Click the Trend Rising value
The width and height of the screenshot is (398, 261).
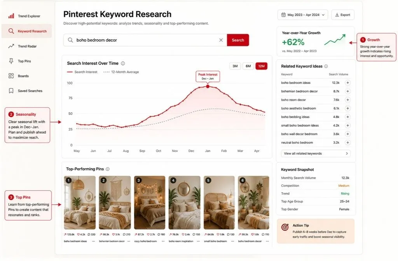[x=345, y=193]
